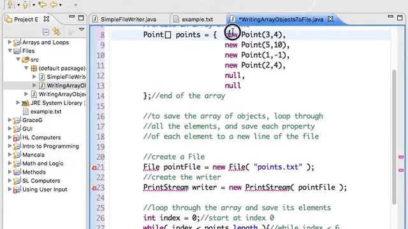Select the Intro to Programming project

pos(50,146)
